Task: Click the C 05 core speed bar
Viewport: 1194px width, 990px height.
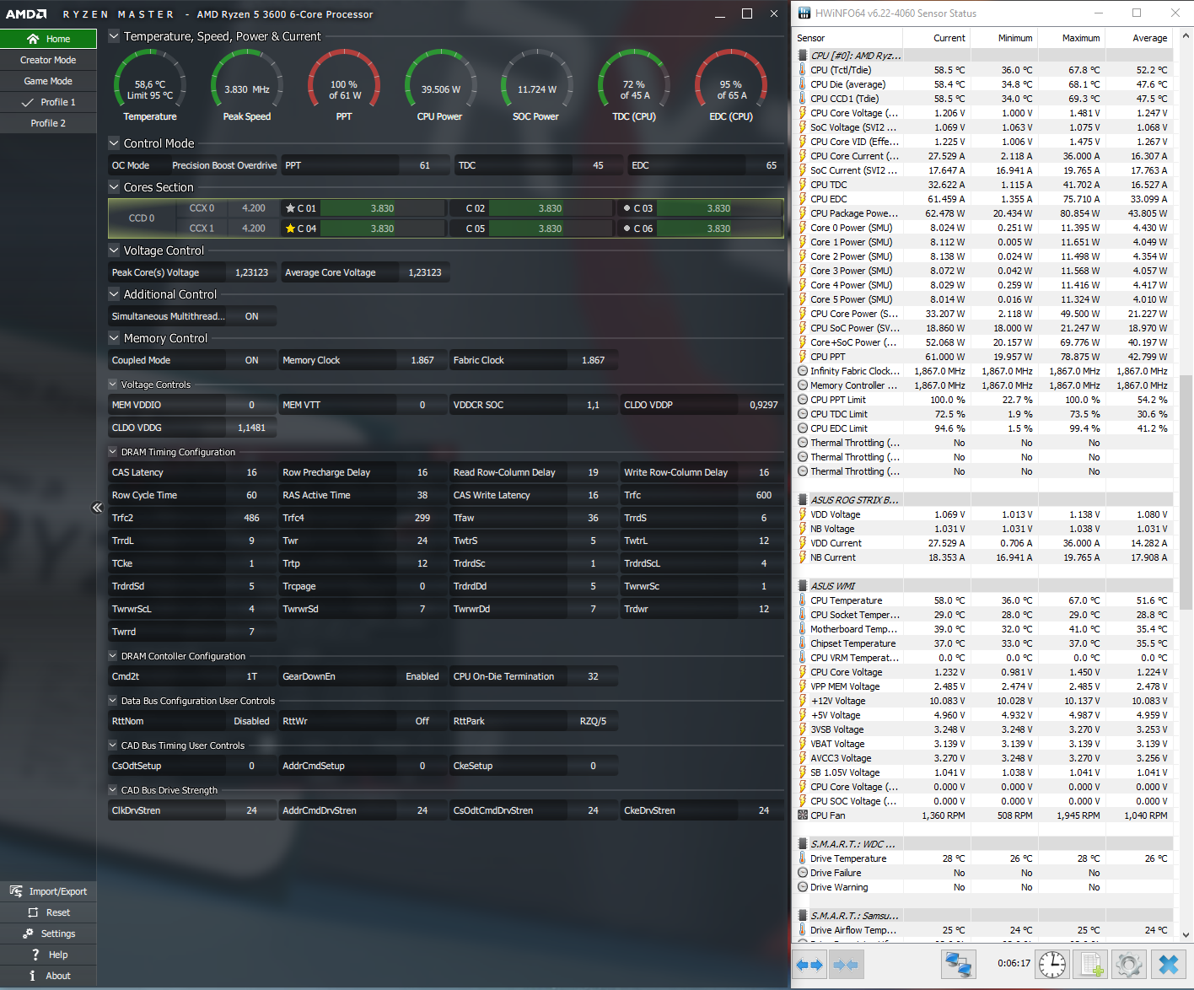Action: point(551,229)
